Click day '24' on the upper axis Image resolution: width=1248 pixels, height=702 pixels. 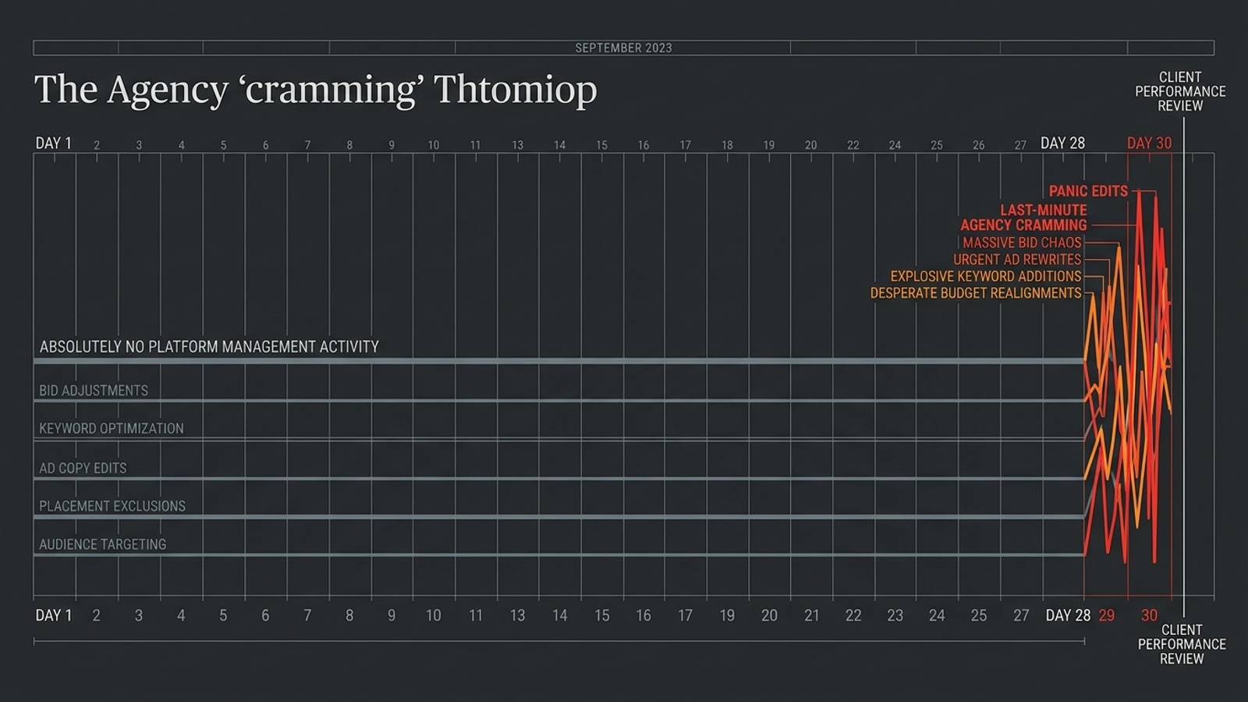point(895,145)
